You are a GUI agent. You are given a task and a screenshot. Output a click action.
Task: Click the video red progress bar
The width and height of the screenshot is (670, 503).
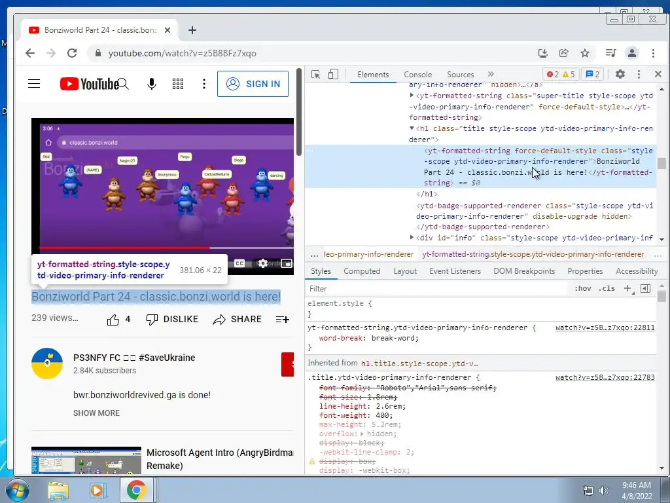tap(124, 248)
